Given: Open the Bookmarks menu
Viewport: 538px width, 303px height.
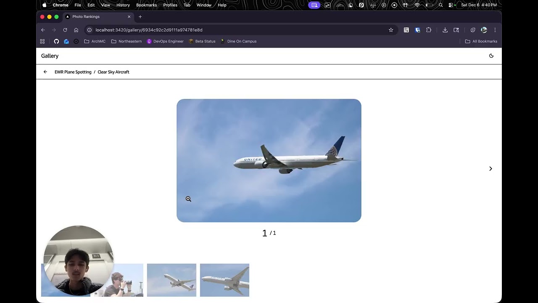Looking at the screenshot, I should [x=147, y=5].
